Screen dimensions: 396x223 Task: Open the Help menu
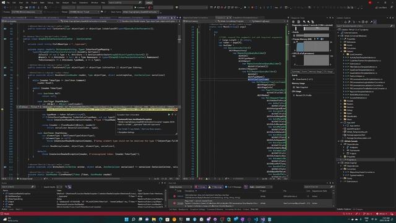pyautogui.click(x=103, y=2)
